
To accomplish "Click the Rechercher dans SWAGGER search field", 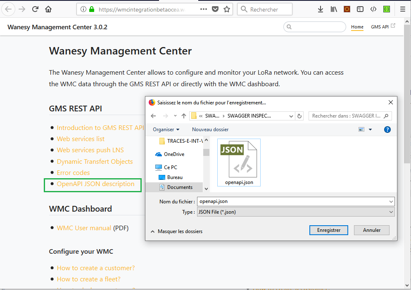I will point(350,116).
